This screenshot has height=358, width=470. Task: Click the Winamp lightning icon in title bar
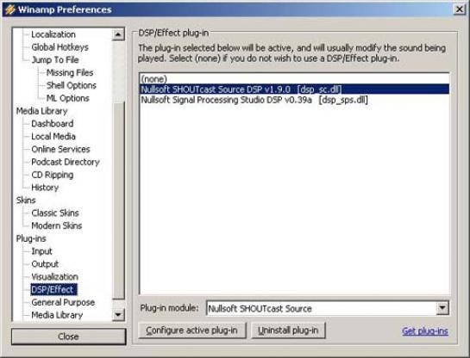(10, 9)
